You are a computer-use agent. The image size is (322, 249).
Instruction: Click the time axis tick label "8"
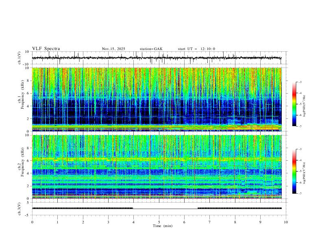click(x=235, y=222)
